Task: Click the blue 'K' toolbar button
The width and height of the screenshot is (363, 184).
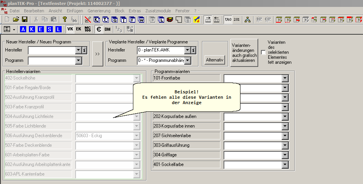Action: 32,29
